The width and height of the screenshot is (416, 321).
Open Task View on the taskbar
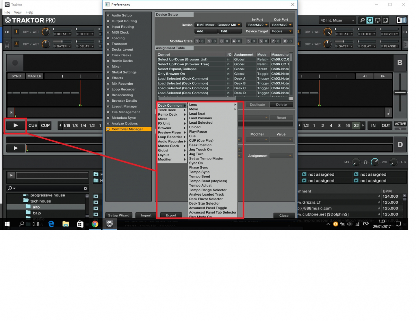coord(36,224)
